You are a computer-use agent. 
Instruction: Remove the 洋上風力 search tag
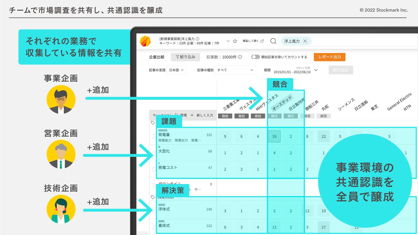tap(305, 41)
